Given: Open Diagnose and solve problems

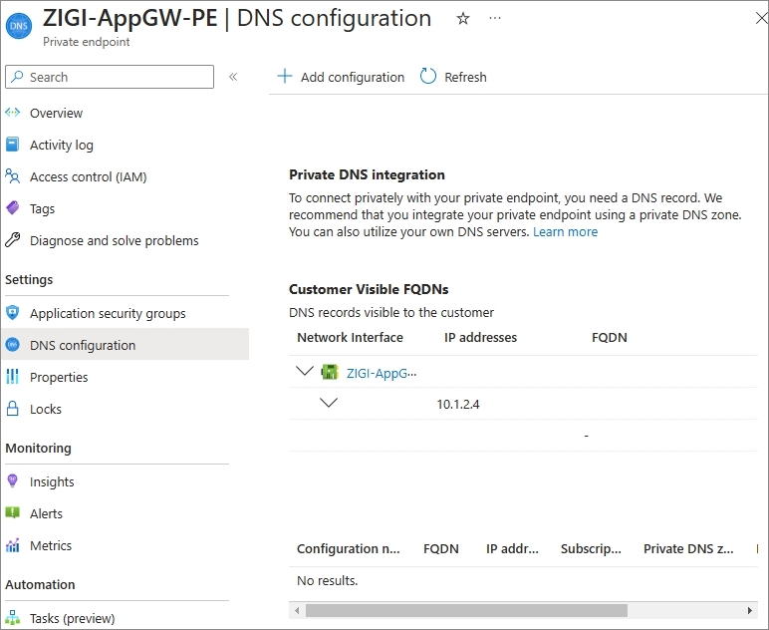Looking at the screenshot, I should [x=115, y=240].
